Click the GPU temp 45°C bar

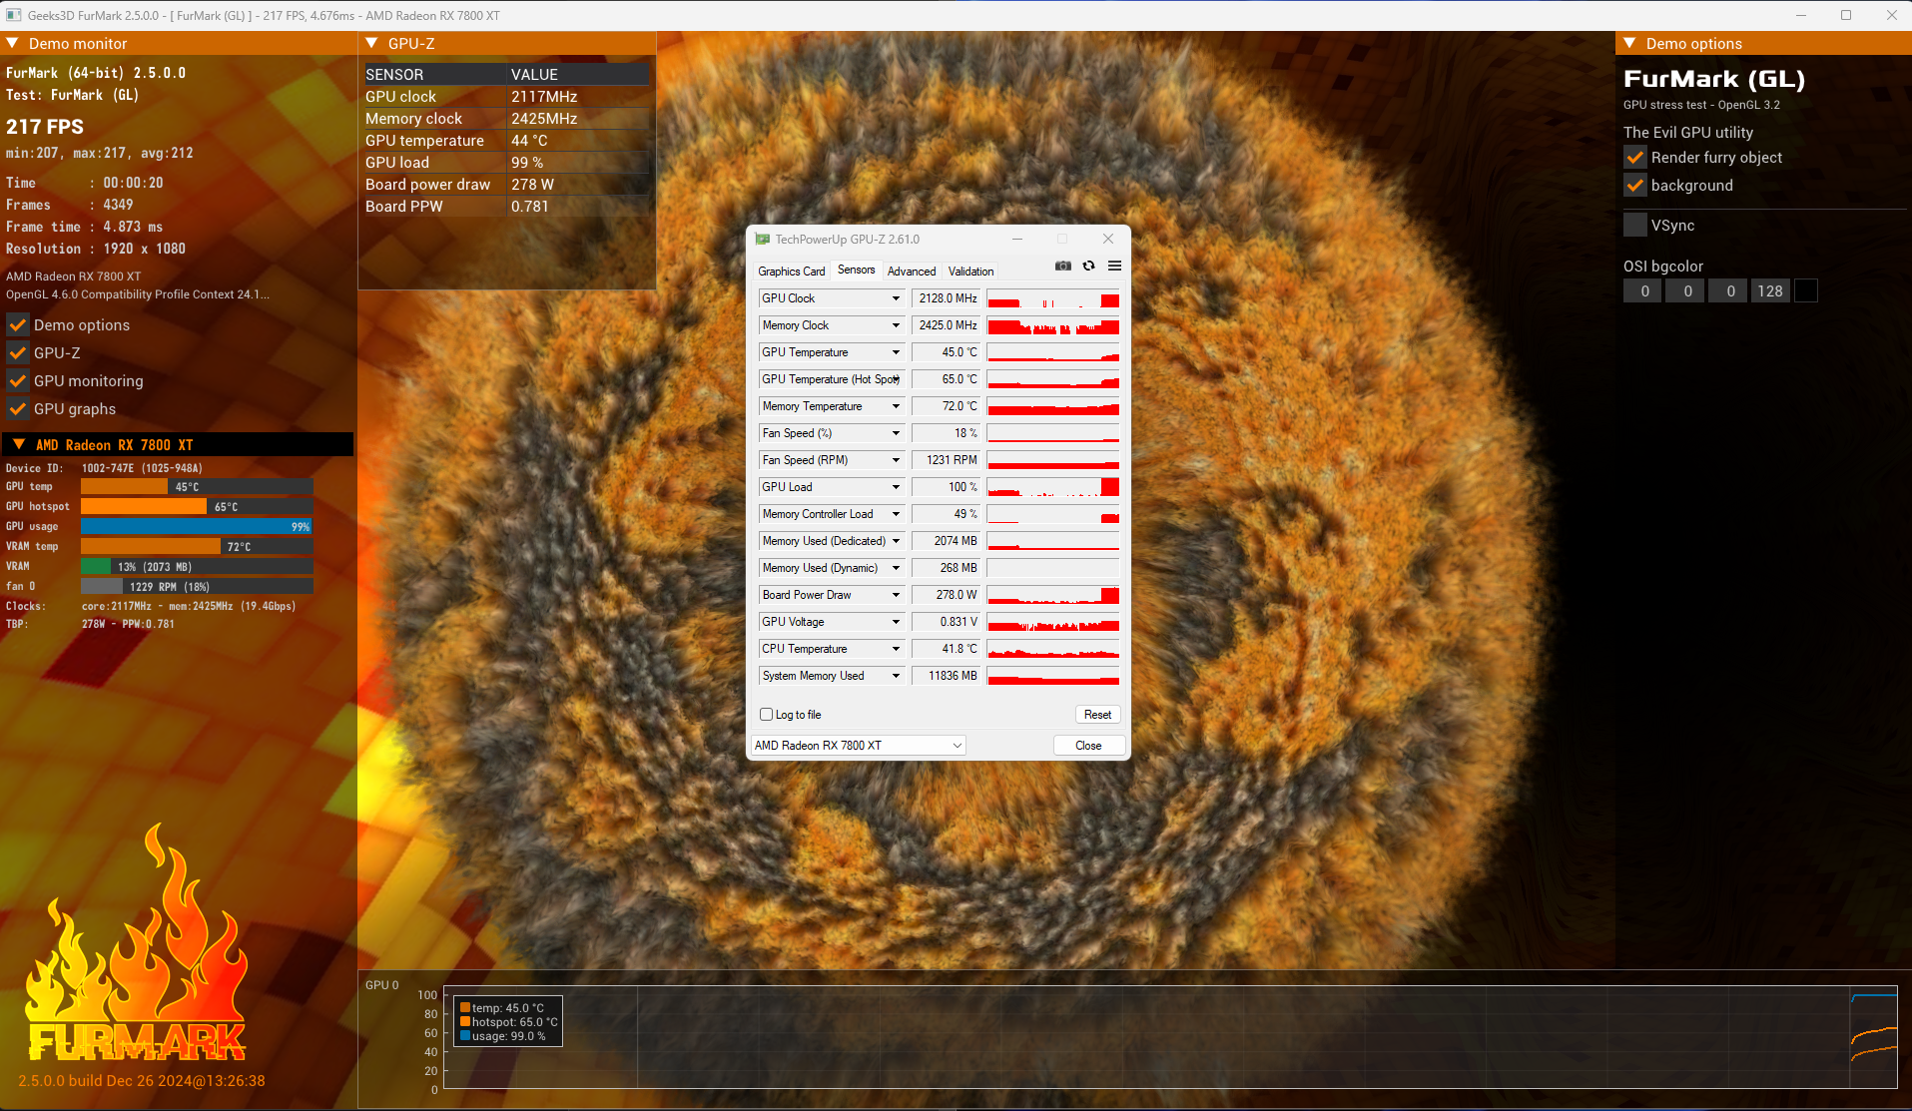point(197,487)
